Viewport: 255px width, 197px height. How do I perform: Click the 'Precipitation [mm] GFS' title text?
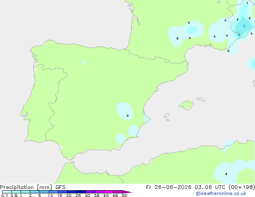33,187
